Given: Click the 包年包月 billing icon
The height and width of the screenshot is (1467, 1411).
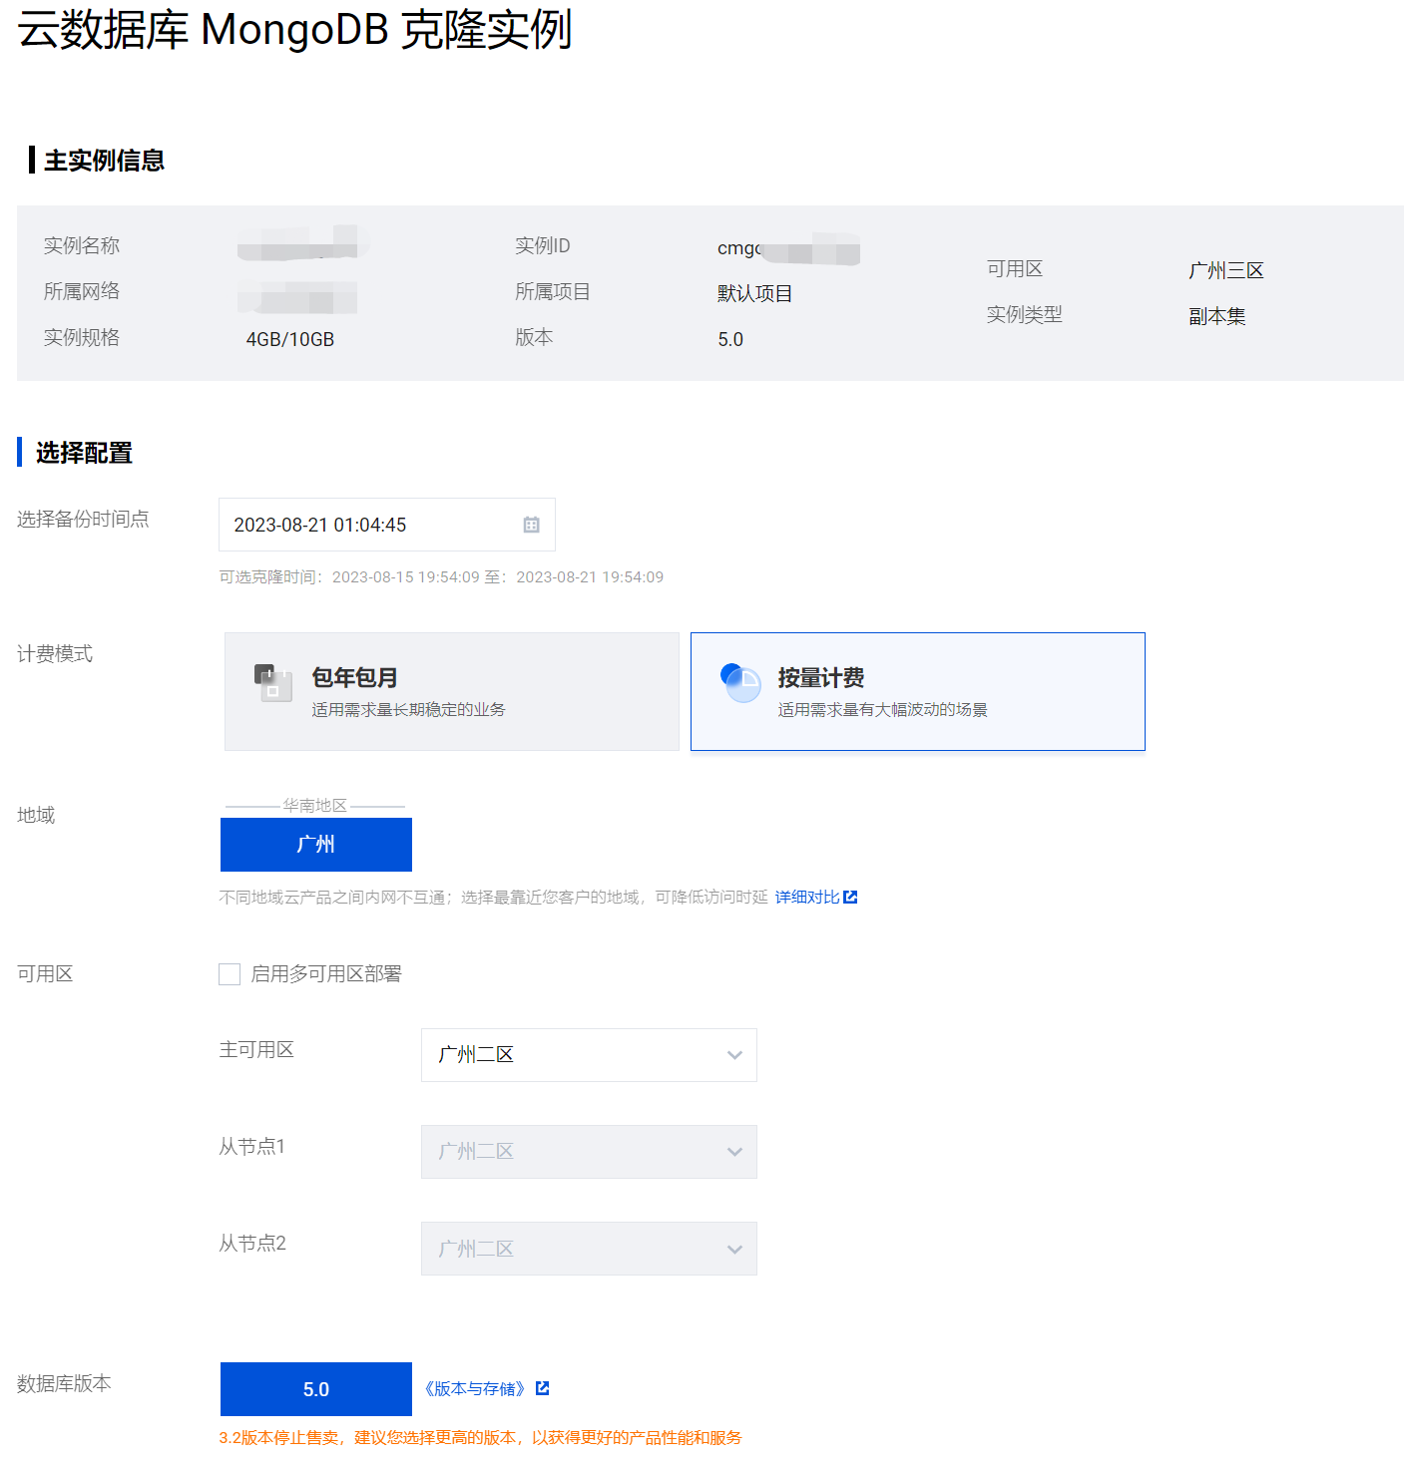Looking at the screenshot, I should [x=272, y=682].
